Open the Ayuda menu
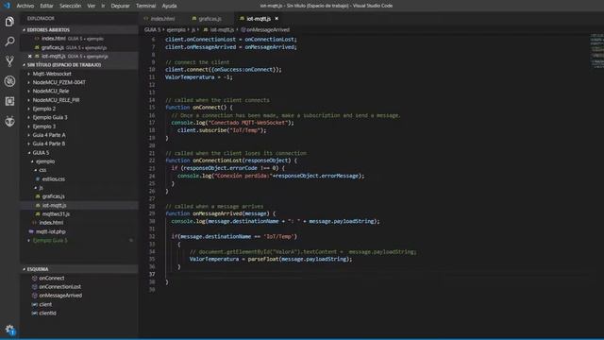604x340 pixels. (169, 6)
